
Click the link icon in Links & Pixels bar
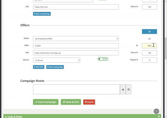pyautogui.click(x=6, y=117)
